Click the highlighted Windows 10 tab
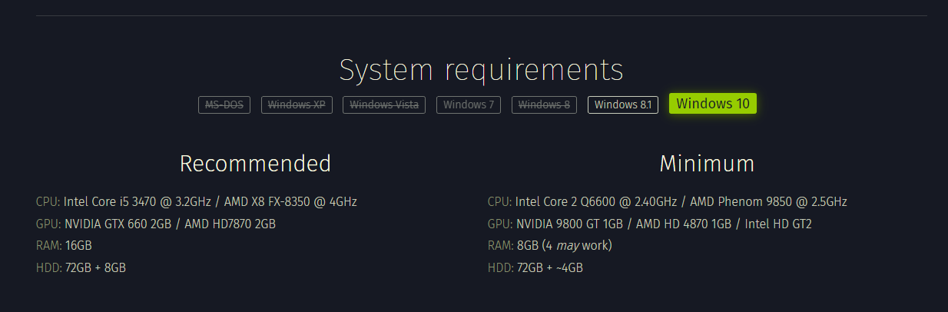 tap(713, 104)
